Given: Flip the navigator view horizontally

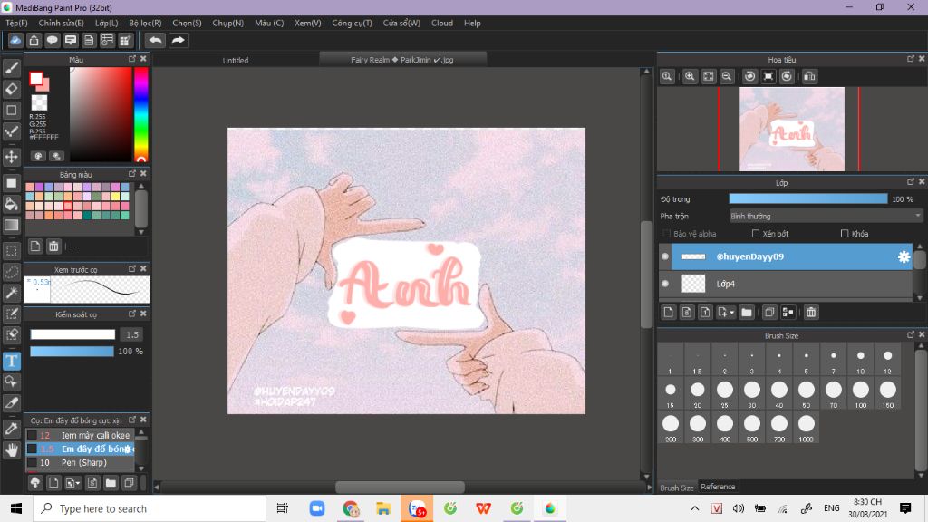Looking at the screenshot, I should [809, 76].
